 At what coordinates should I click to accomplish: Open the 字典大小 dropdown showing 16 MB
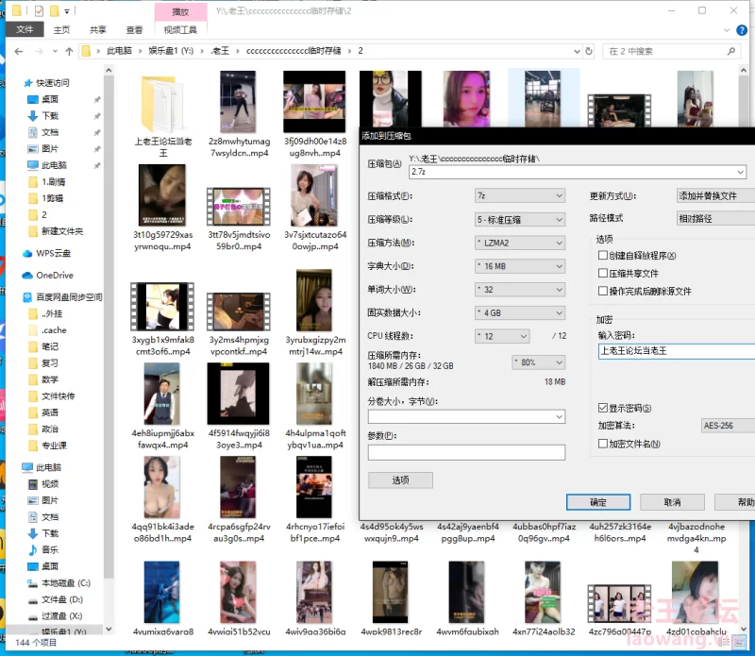[518, 266]
